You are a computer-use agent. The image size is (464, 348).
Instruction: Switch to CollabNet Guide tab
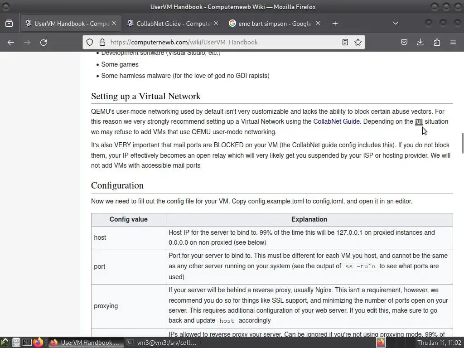[173, 24]
